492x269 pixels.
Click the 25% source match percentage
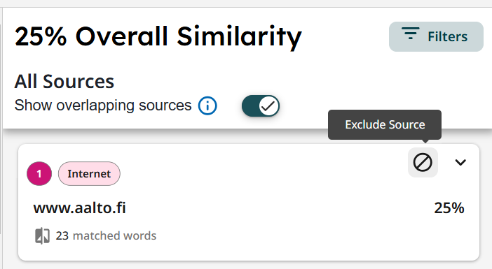449,208
